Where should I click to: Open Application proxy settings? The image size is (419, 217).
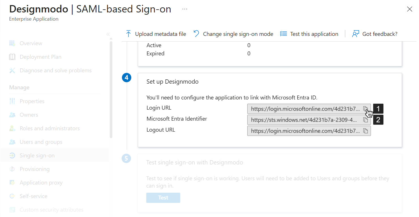click(x=41, y=183)
